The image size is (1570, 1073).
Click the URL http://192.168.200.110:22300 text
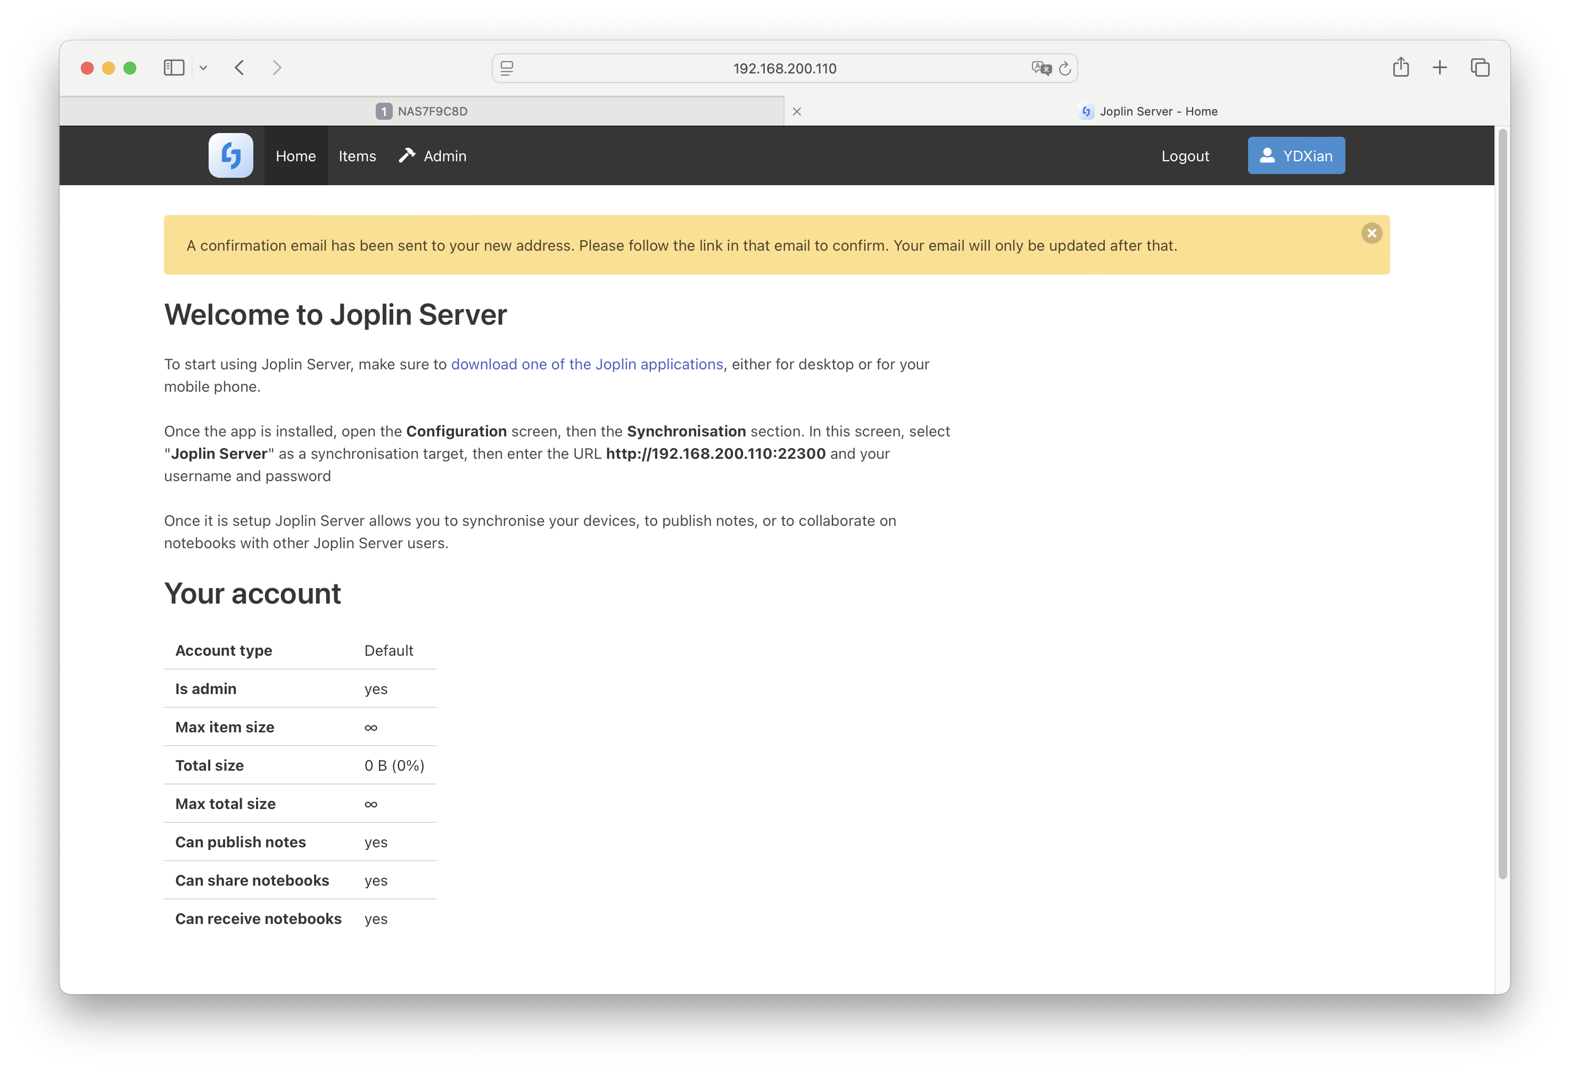click(715, 453)
